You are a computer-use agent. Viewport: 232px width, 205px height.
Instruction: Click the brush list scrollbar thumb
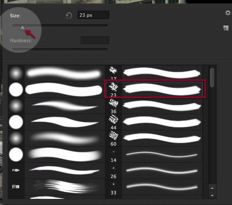[x=212, y=78]
